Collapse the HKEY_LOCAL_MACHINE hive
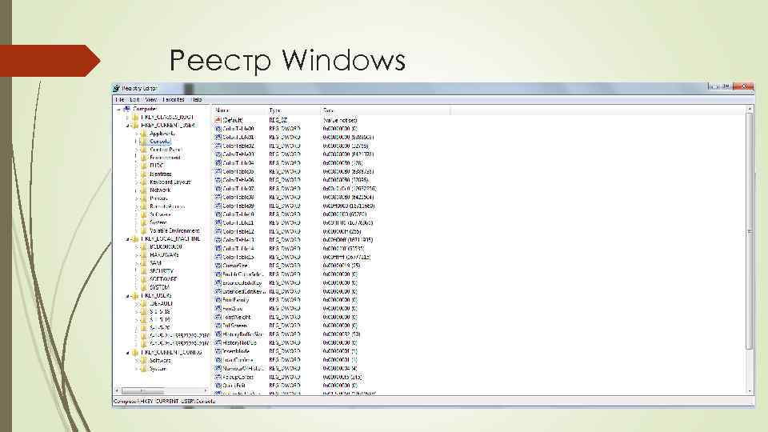Screen dimensions: 768x432 [x=127, y=239]
